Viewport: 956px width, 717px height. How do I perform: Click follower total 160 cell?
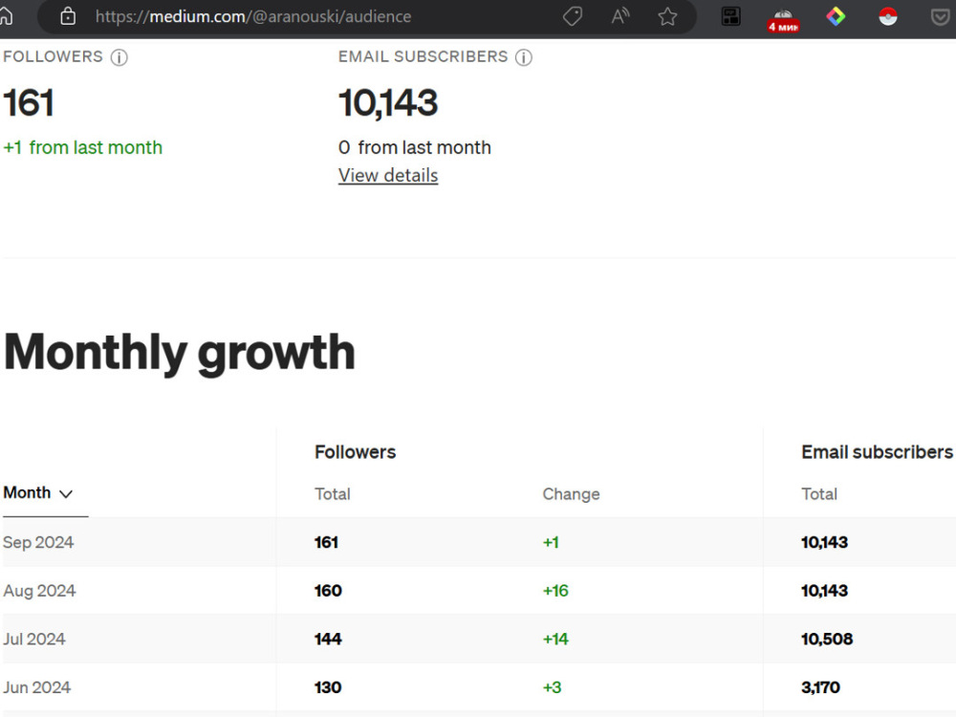pos(328,591)
